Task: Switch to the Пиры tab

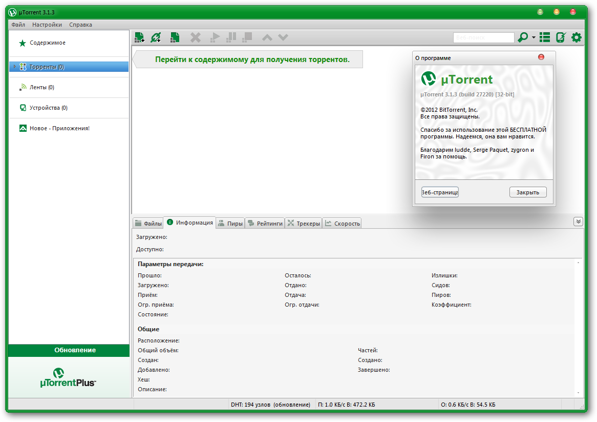Action: click(230, 224)
